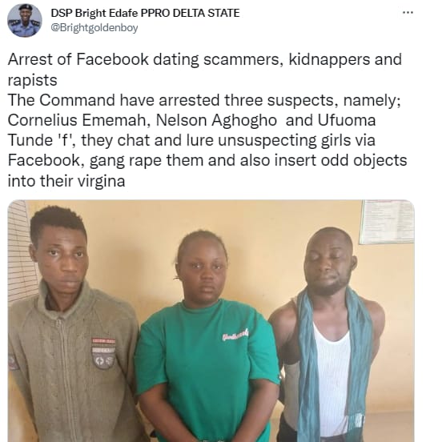Click the text "Tunde 'f'" in the tweet
Image resolution: width=426 pixels, height=442 pixels.
(x=40, y=140)
